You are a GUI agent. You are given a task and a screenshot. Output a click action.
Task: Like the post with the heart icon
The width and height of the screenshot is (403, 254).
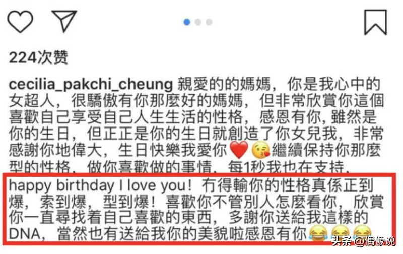[x=20, y=22]
